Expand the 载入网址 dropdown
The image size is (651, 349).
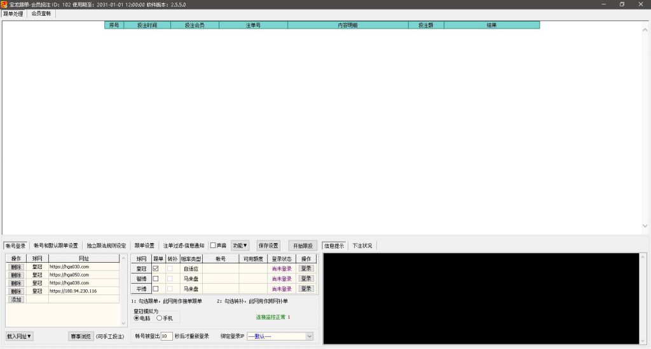(x=20, y=336)
